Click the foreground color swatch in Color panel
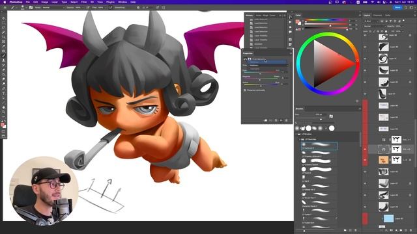The height and width of the screenshot is (234, 417). coord(297,21)
